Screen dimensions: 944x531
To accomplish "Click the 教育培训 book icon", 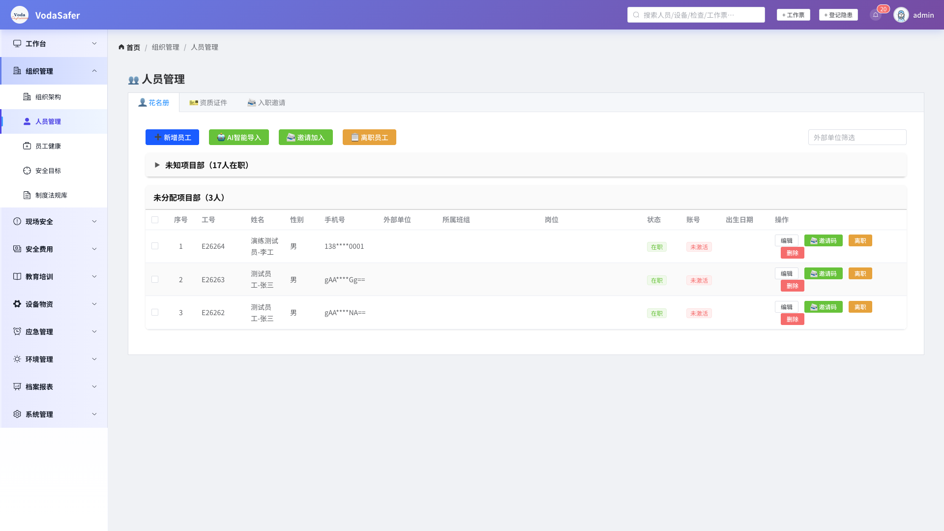I will tap(17, 276).
